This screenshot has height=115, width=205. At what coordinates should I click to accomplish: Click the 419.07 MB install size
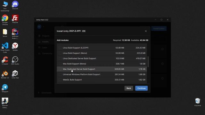point(141,58)
